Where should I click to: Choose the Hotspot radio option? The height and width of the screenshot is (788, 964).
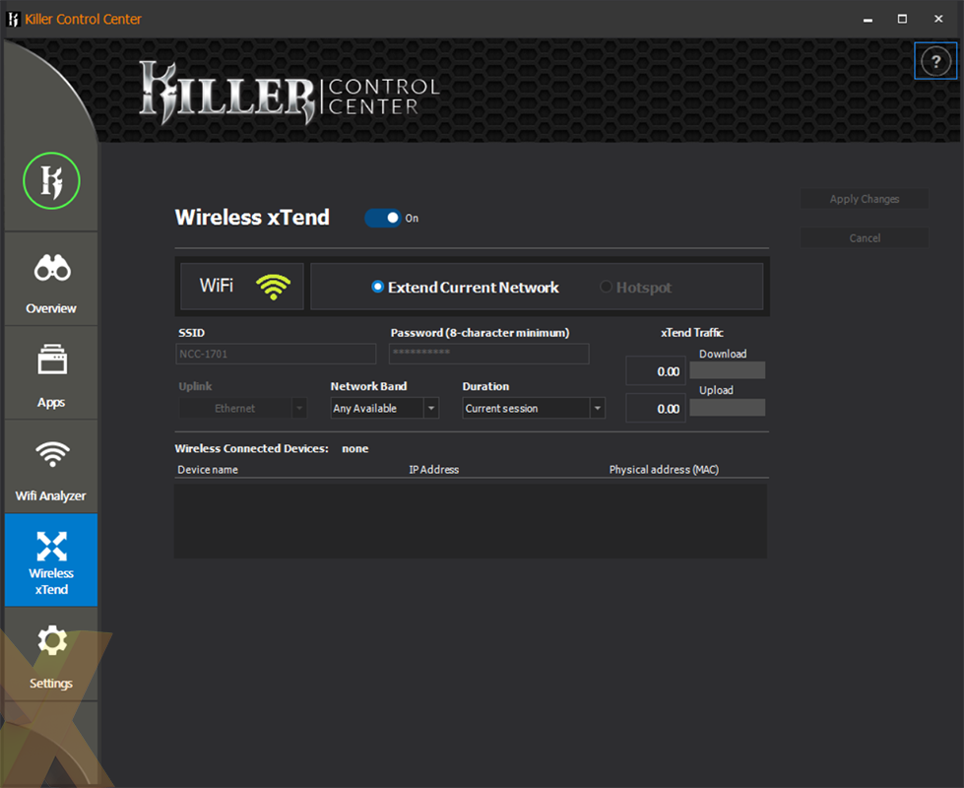[607, 288]
